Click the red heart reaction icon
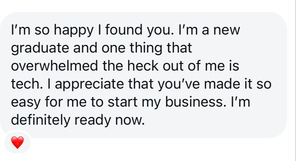This screenshot has height=161, width=296. click(x=17, y=142)
